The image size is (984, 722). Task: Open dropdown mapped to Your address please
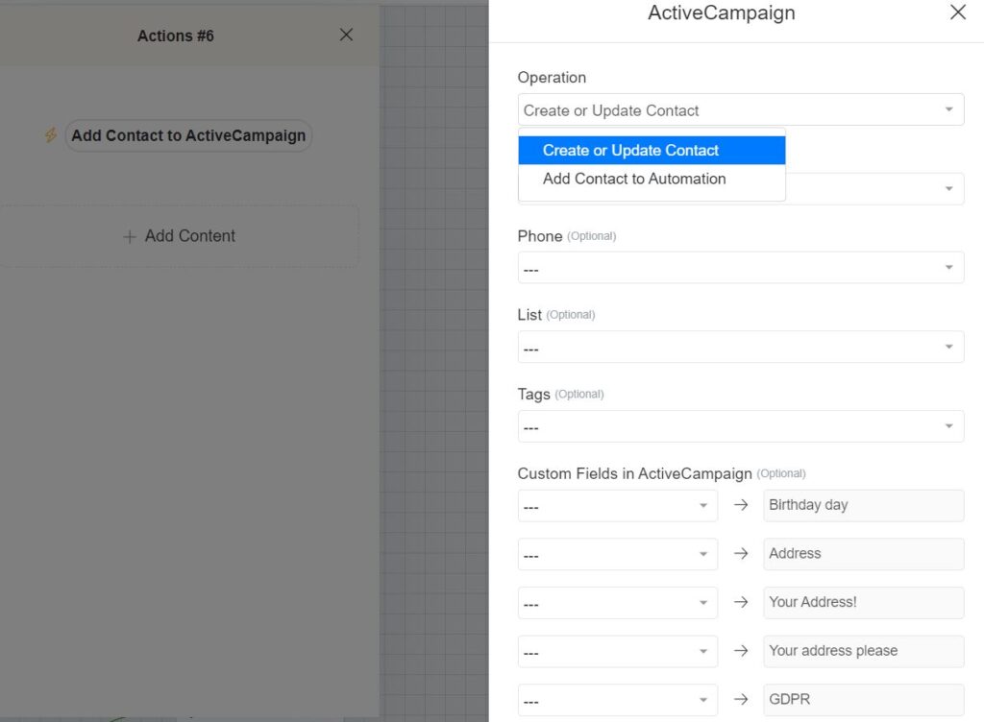click(x=618, y=651)
